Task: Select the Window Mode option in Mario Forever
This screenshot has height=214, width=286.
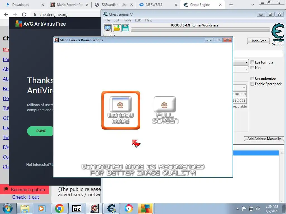Action: tap(121, 110)
